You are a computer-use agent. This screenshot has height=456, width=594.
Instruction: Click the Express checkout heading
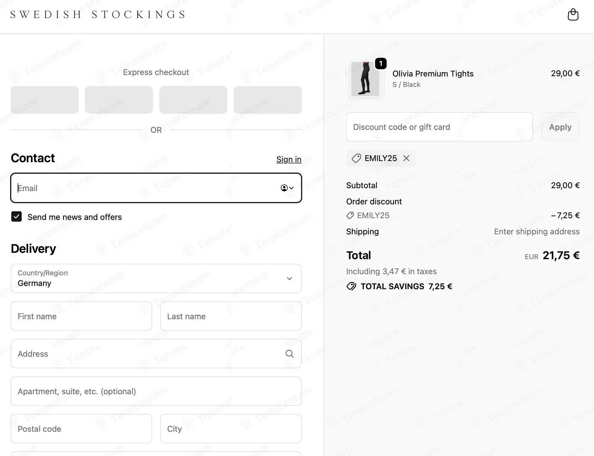[x=156, y=72]
